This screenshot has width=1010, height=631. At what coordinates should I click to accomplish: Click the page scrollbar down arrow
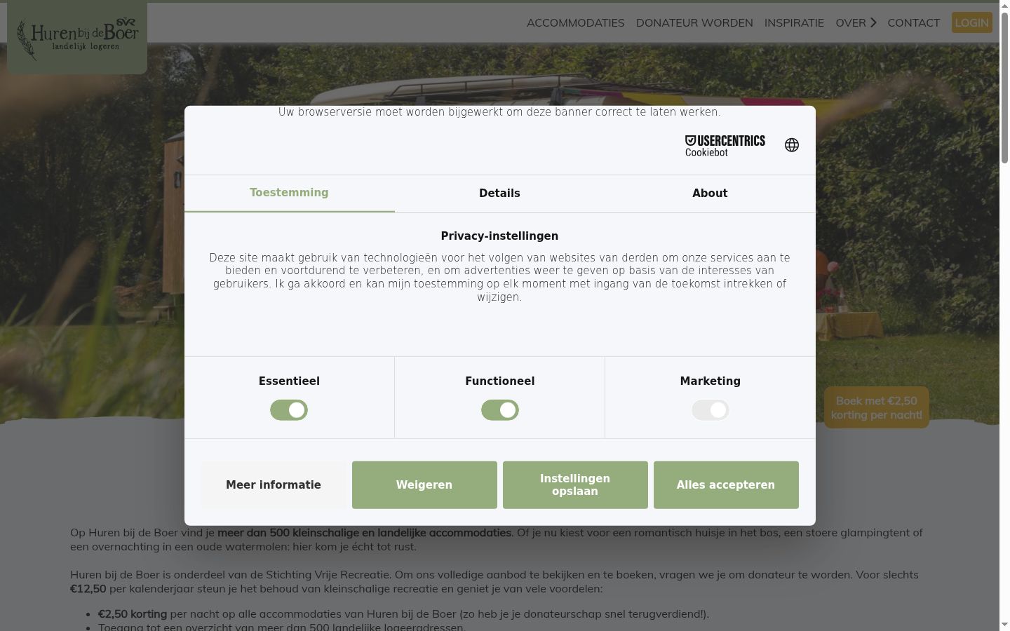[x=1004, y=625]
